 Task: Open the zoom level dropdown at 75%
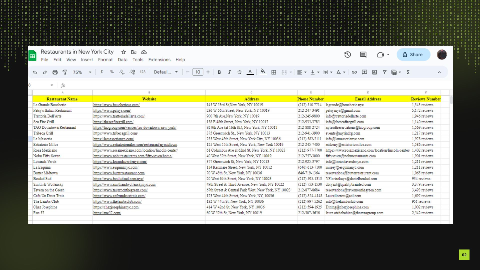(82, 72)
